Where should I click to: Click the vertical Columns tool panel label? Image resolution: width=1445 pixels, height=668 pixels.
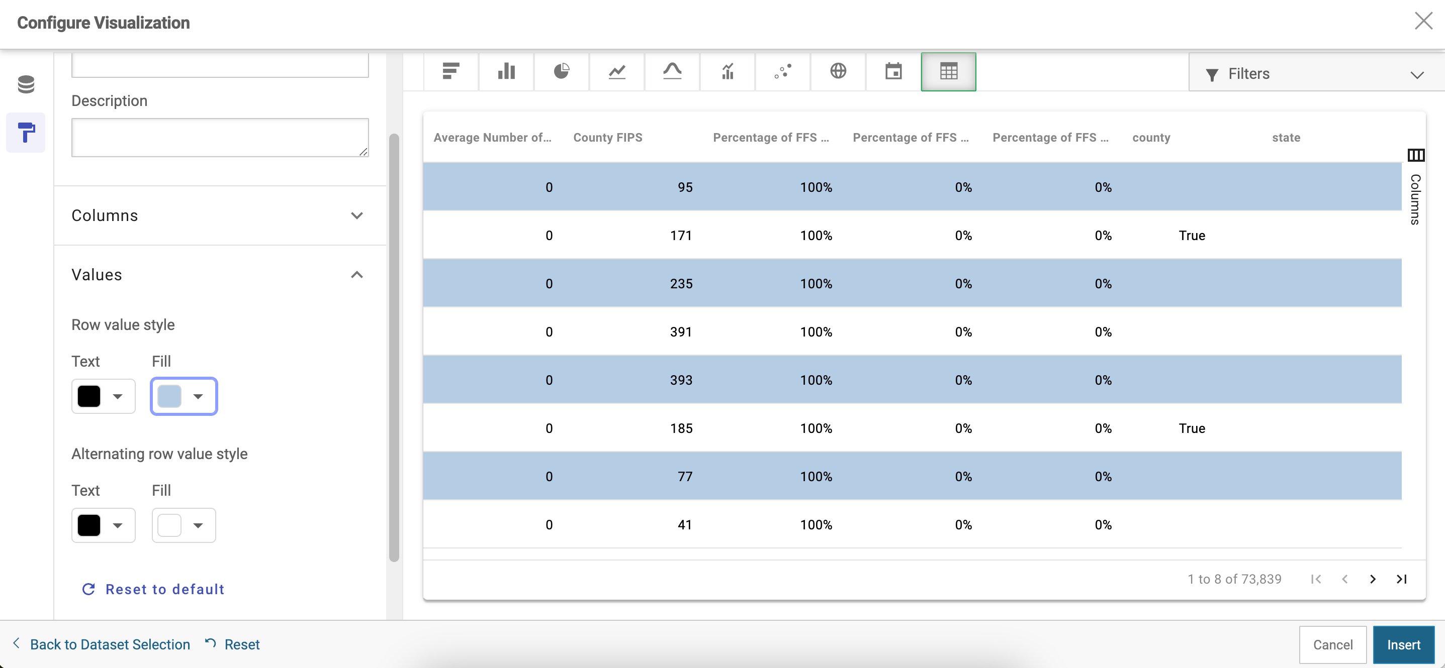[1415, 199]
